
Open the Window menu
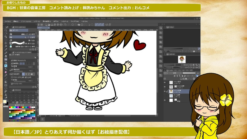[75, 21]
